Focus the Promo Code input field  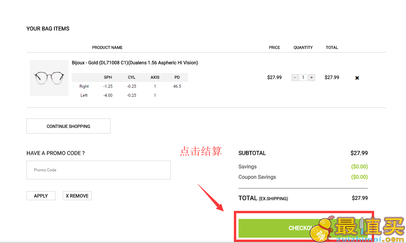[99, 170]
